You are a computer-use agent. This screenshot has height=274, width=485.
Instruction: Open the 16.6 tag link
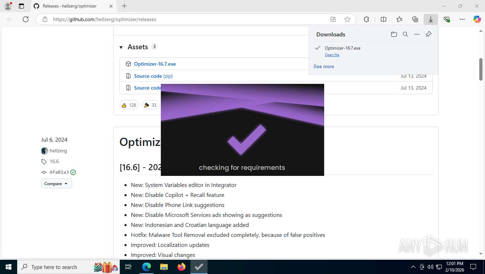tap(54, 161)
